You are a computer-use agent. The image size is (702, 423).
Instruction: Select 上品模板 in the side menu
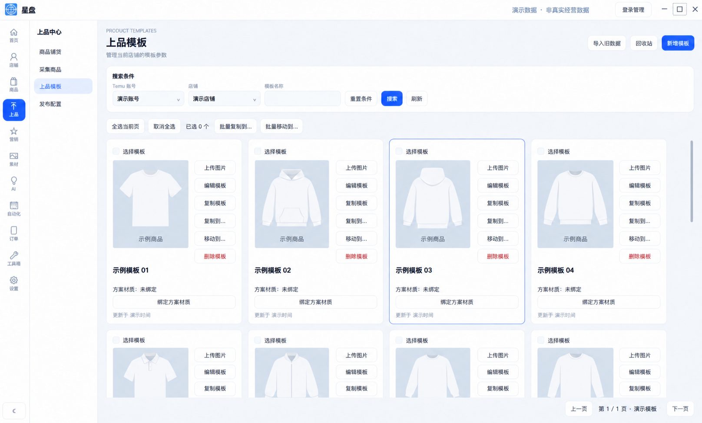click(x=63, y=86)
